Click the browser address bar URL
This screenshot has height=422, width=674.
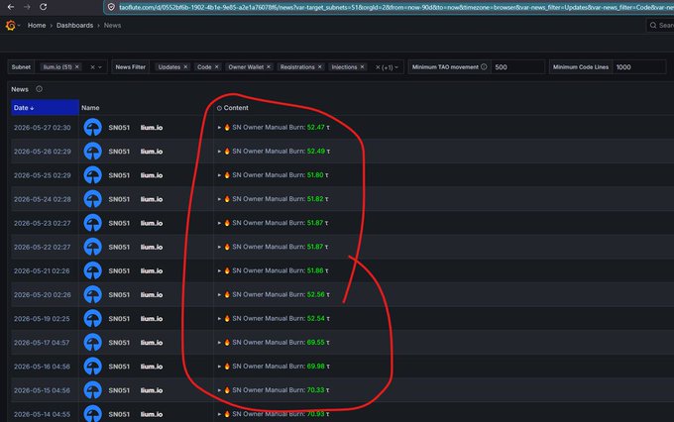click(395, 7)
